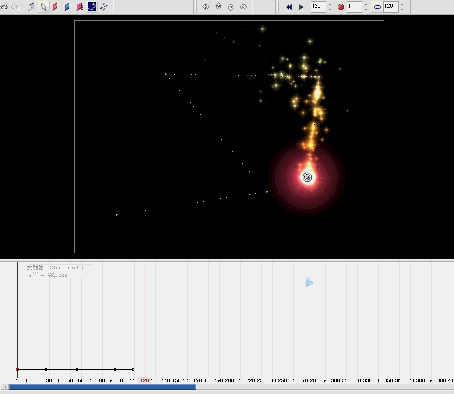454x394 pixels.
Task: Start playback with the play button
Action: point(301,7)
